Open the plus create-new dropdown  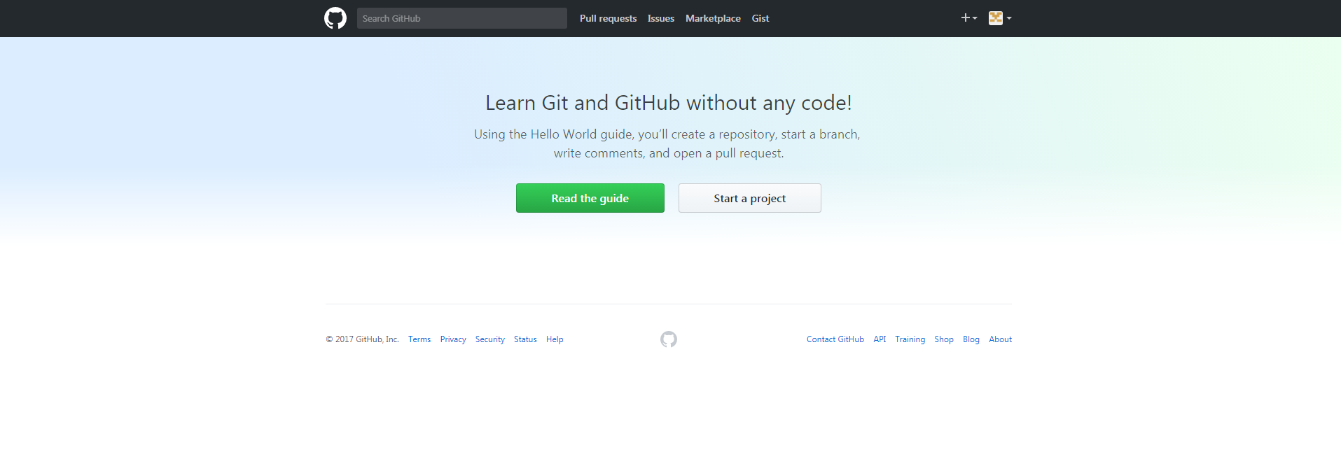click(x=969, y=18)
